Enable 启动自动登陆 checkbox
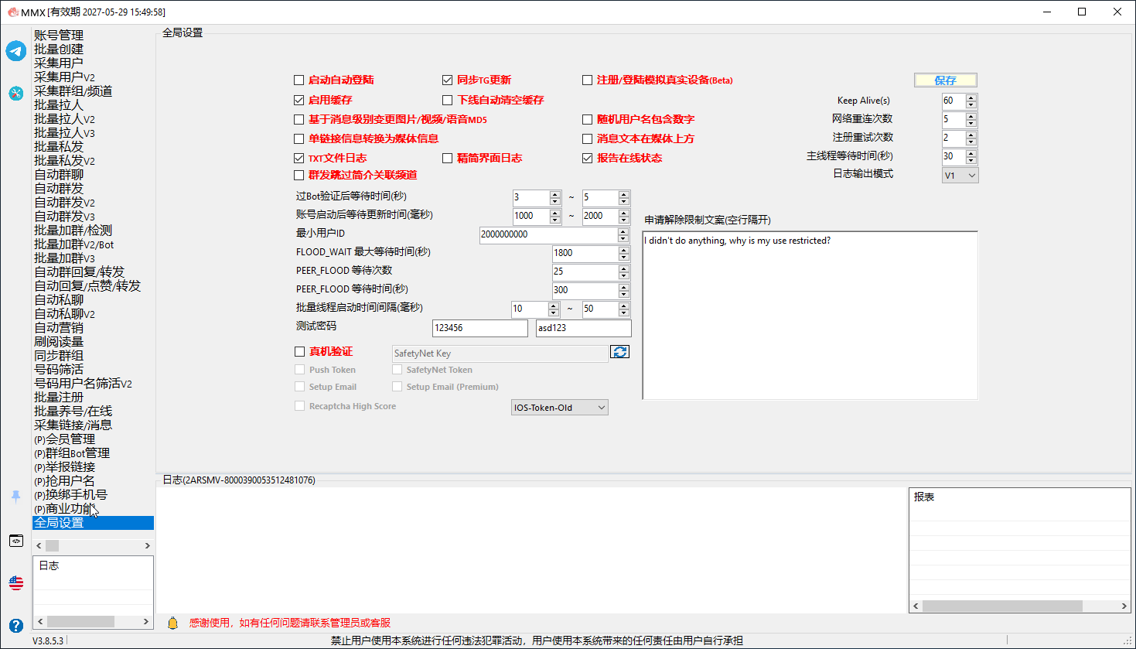This screenshot has width=1136, height=649. [x=298, y=80]
